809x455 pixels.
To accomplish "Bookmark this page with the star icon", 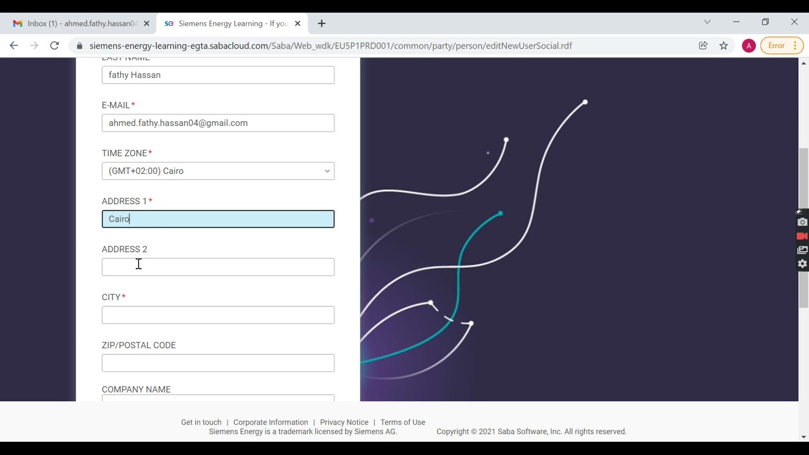I will pyautogui.click(x=724, y=45).
